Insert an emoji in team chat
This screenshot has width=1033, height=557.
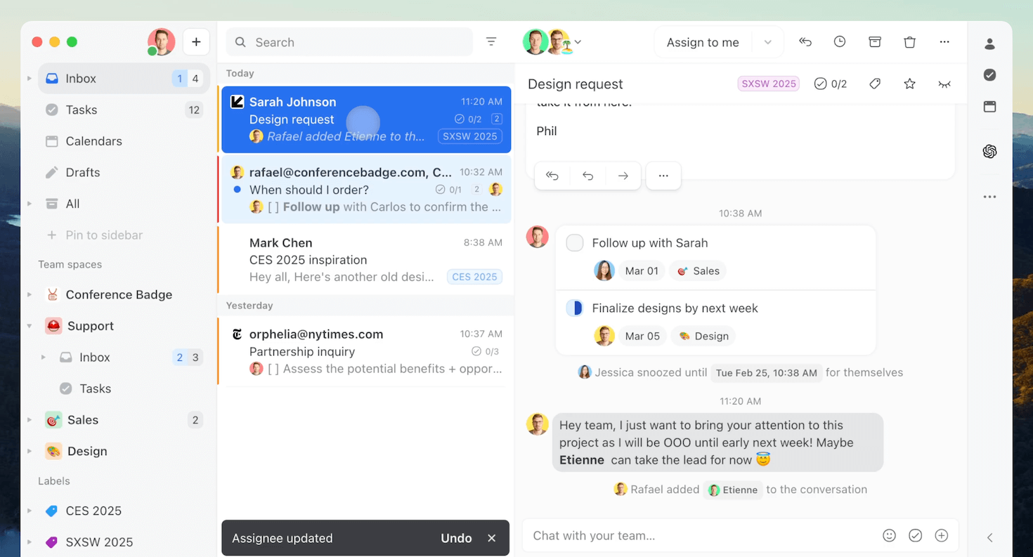(x=889, y=535)
